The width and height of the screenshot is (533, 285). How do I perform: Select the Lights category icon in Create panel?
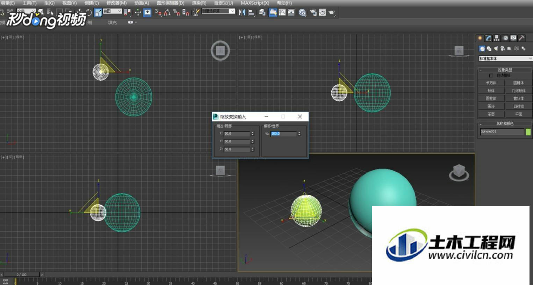[x=496, y=48]
